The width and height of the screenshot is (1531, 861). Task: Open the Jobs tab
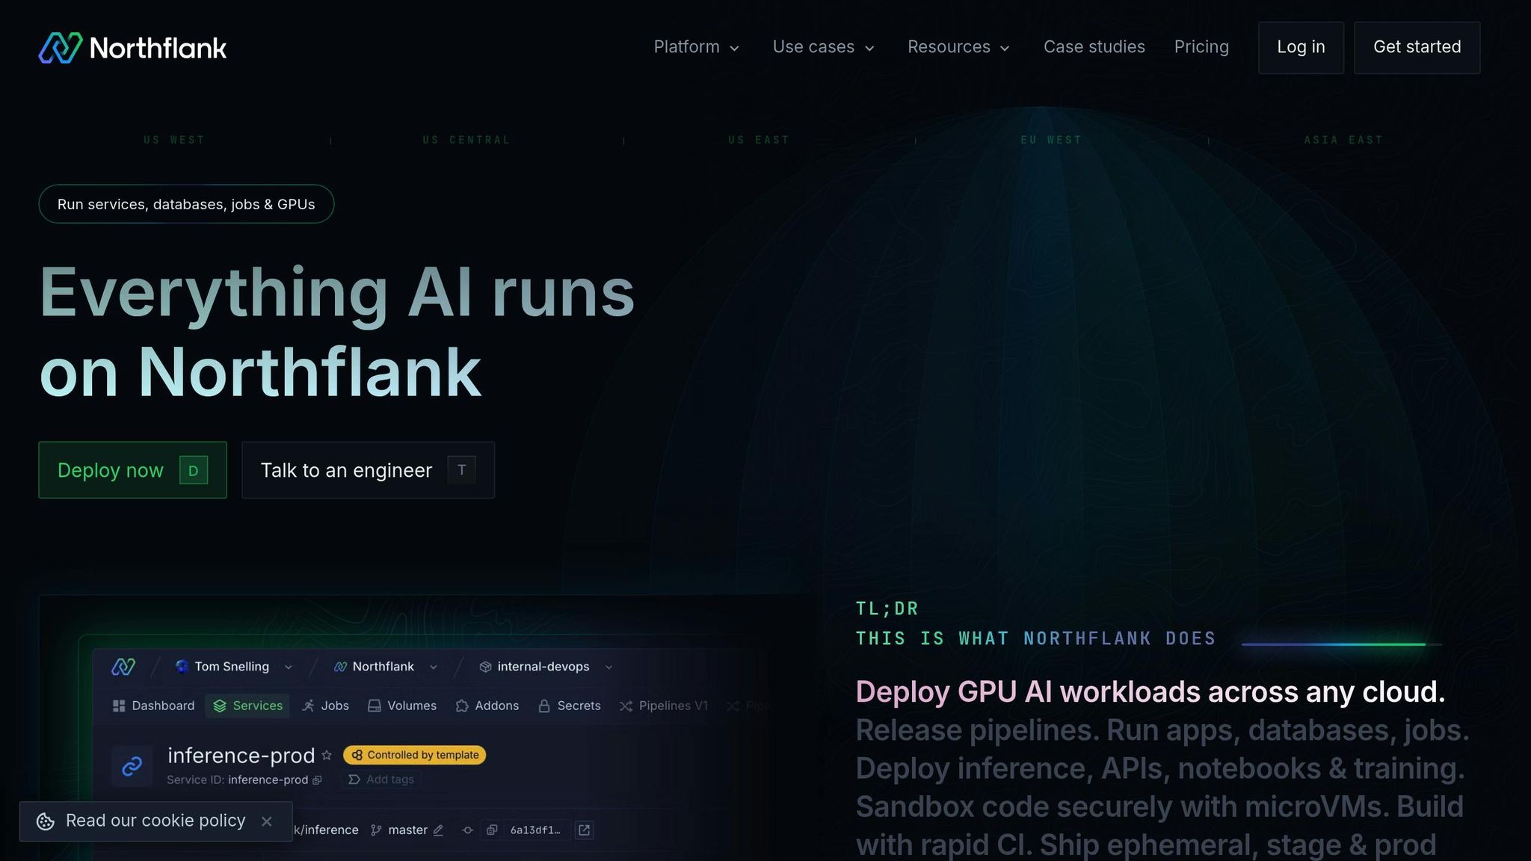pos(325,706)
